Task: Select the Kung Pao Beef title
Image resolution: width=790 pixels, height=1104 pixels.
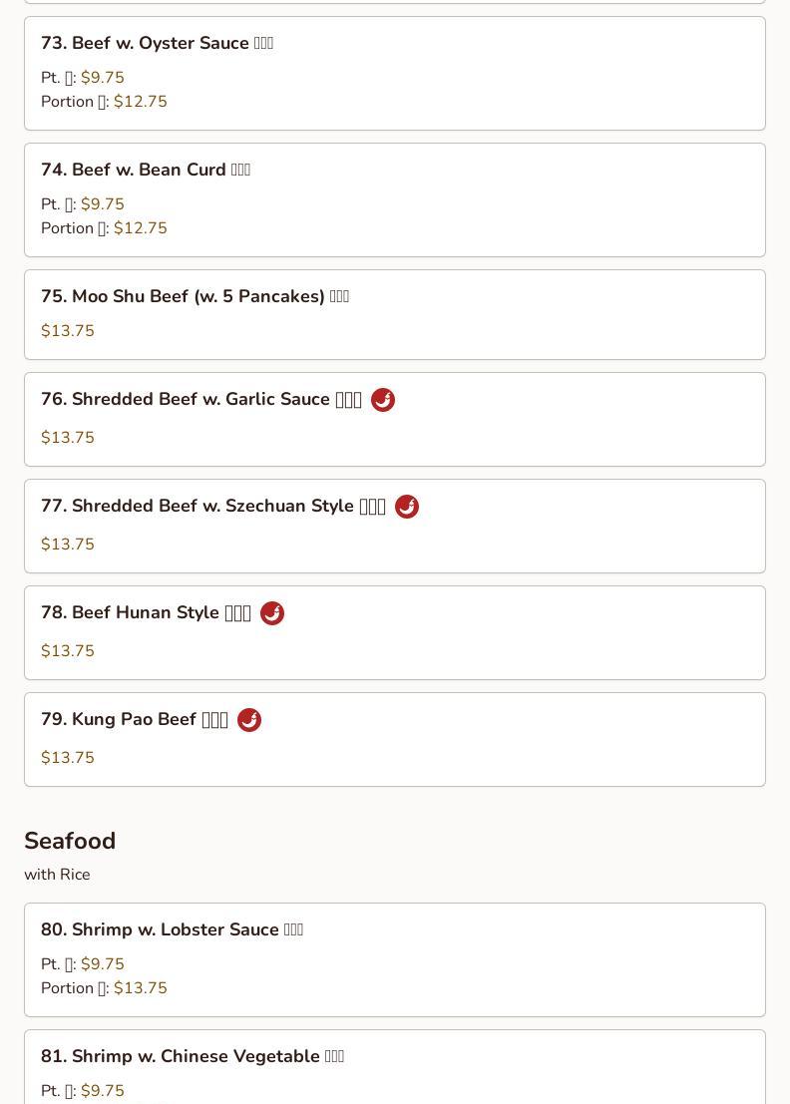Action: tap(134, 720)
